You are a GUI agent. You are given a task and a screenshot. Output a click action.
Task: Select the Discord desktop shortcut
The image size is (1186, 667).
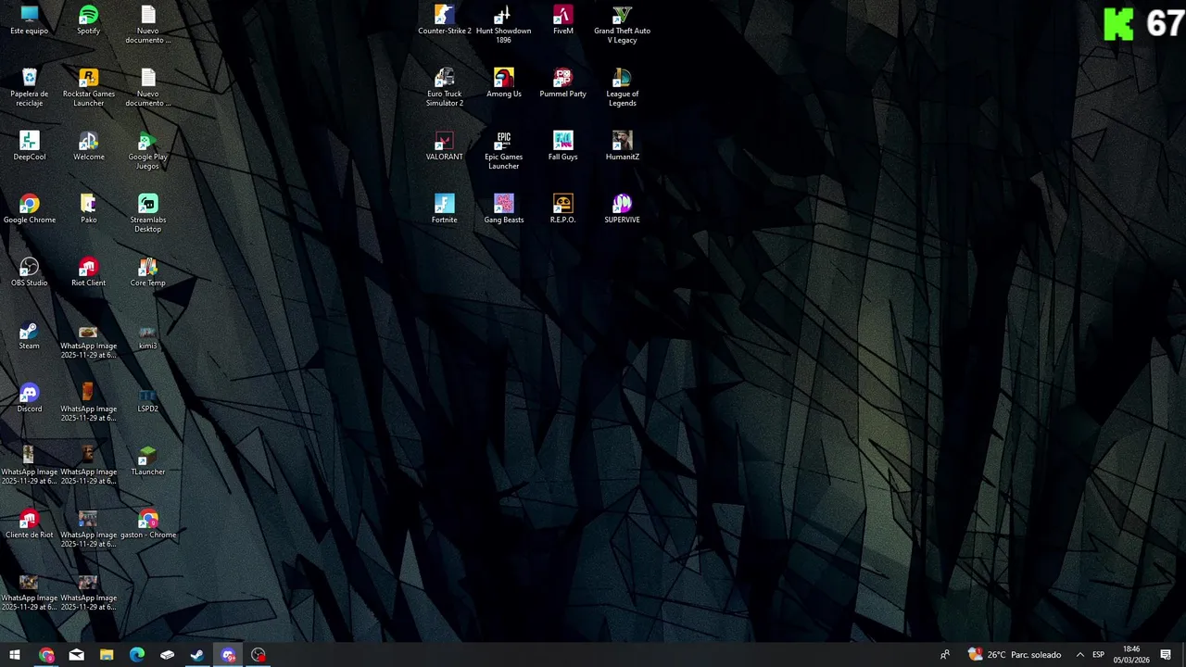pos(30,398)
